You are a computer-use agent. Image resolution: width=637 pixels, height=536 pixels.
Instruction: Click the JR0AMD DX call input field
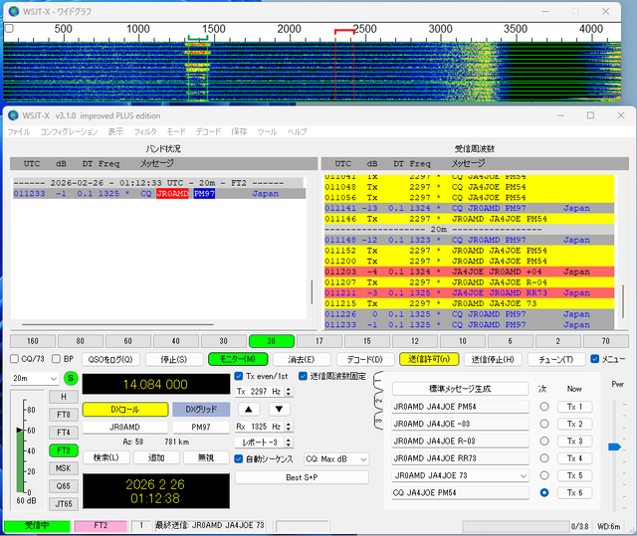pyautogui.click(x=125, y=428)
